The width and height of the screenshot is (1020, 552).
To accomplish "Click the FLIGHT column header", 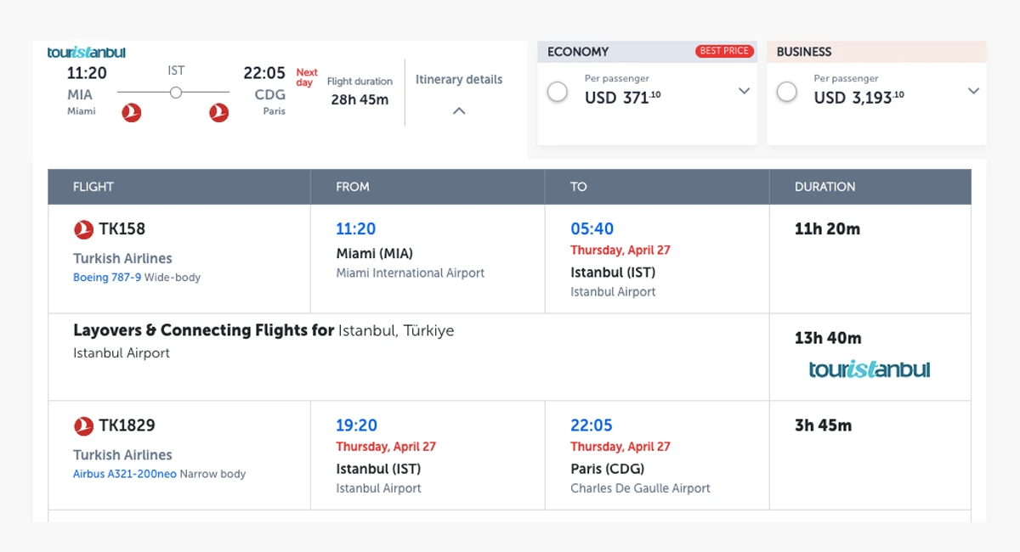I will [x=93, y=187].
